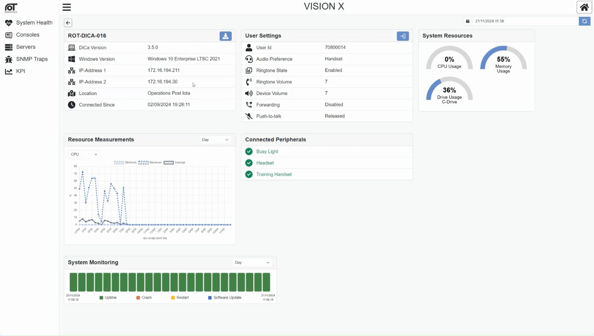Screen dimensions: 594x336
Task: Click the SNMP Traps bug icon
Action: (9, 59)
